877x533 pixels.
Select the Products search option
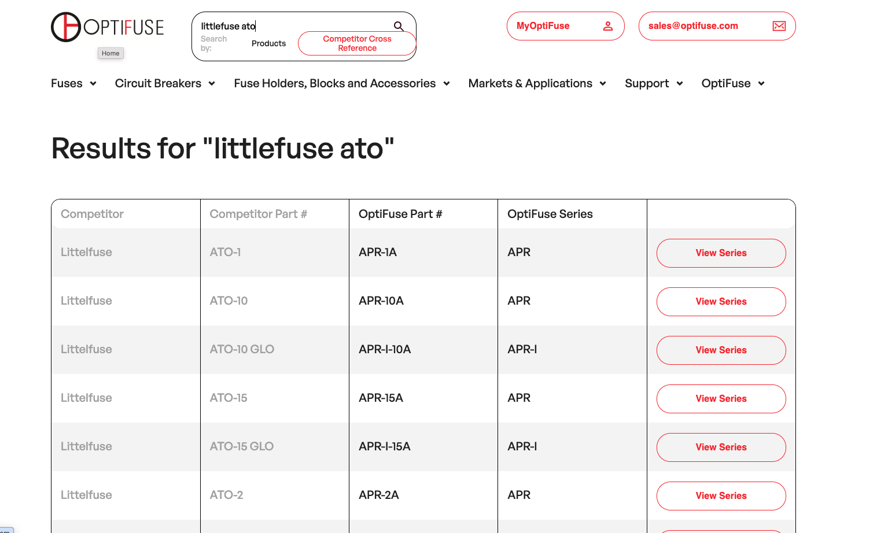point(268,43)
